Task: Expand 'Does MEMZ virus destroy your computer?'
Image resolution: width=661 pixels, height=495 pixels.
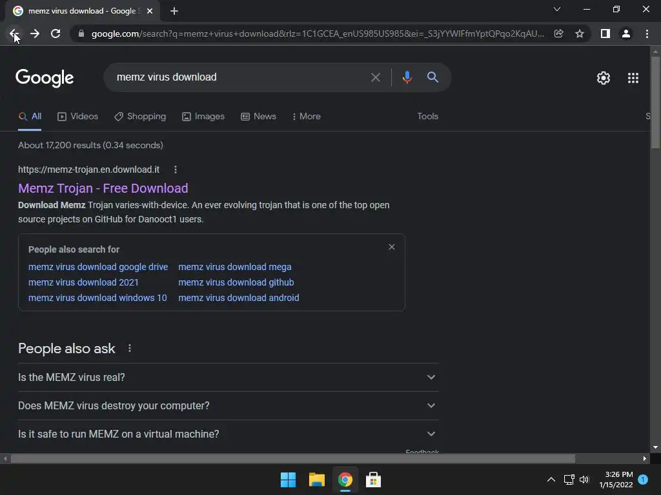Action: 228,406
